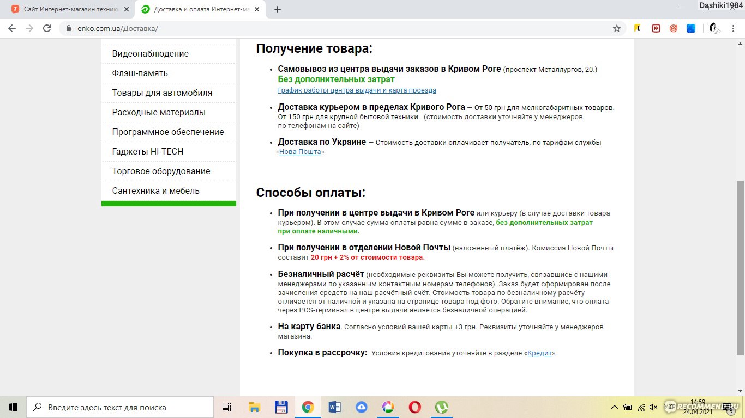Switch to Chrome on the taskbar

(x=308, y=407)
